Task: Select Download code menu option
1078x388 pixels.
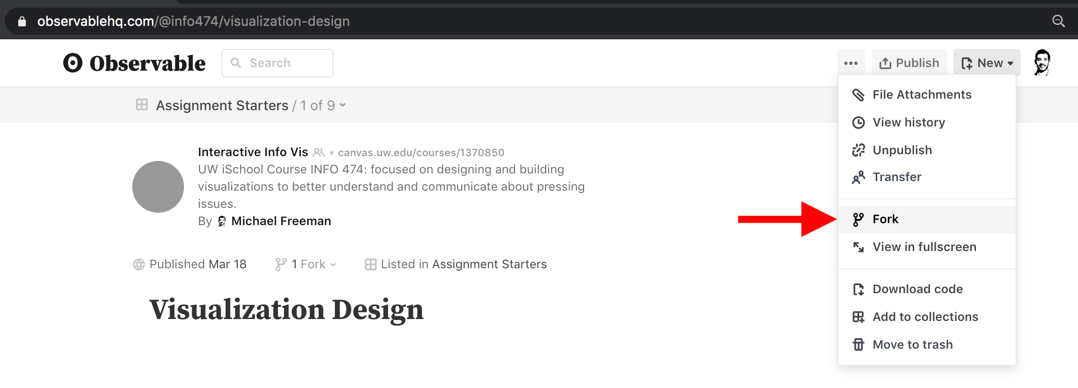Action: tap(917, 289)
